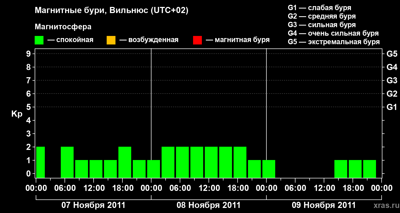Click the right-axis 'G1' storm level label
The image size is (400, 213).
[392, 107]
